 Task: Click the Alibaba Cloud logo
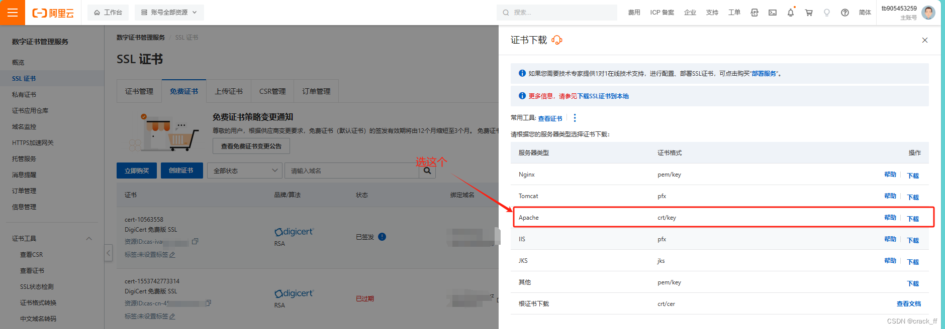coord(53,13)
